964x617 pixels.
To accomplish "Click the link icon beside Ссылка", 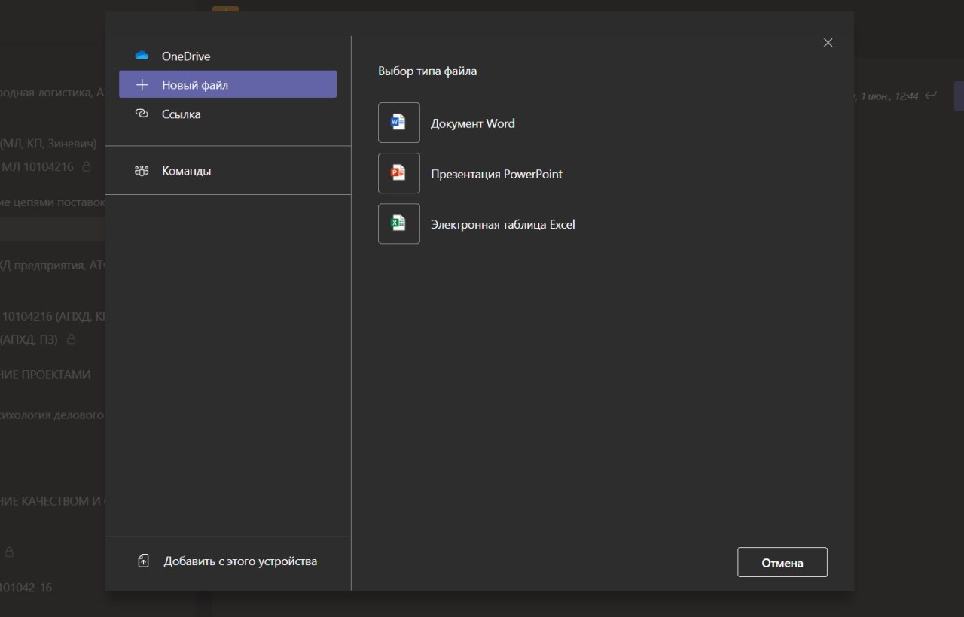I will pos(142,114).
